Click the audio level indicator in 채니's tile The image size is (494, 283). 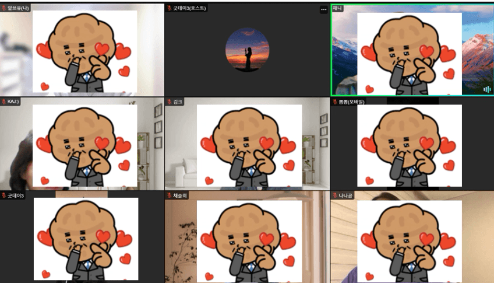click(487, 89)
